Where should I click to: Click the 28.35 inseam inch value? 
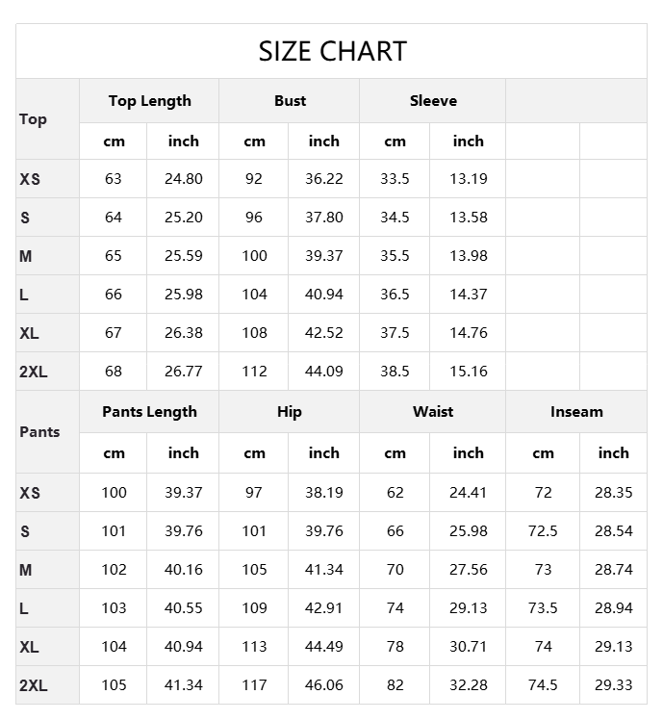point(613,493)
